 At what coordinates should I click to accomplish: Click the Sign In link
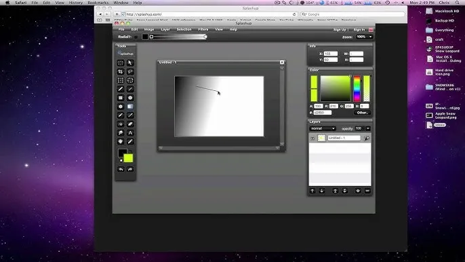[359, 30]
